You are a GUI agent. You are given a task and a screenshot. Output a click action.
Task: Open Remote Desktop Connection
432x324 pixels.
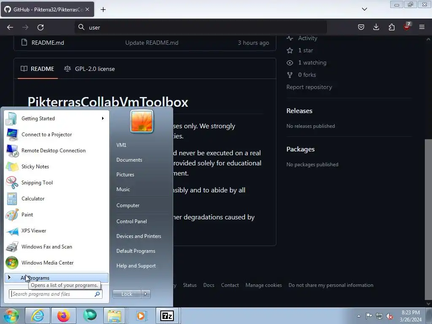tap(57, 151)
